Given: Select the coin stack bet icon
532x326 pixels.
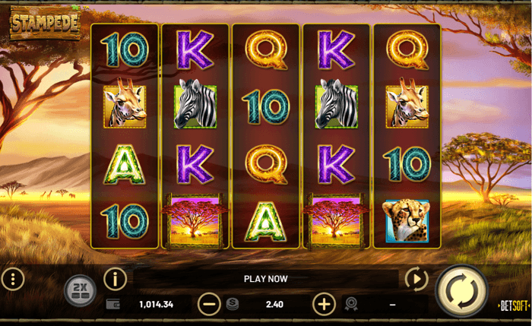Looking at the screenshot, I should pos(233,304).
